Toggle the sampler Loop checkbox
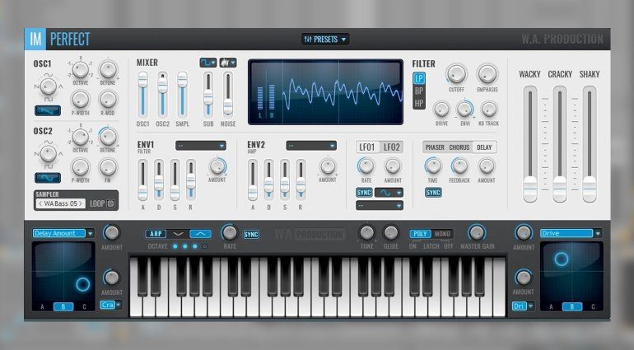Viewport: 634px width, 350px height. [x=110, y=203]
